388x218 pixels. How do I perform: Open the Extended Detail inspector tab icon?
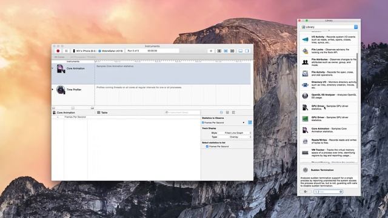233,113
